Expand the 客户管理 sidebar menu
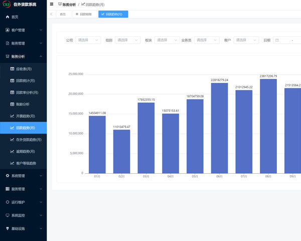This screenshot has height=241, width=301. tap(23, 30)
